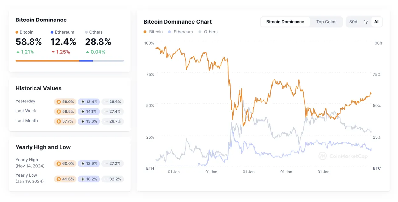Toggle Others series in chart legend
The width and height of the screenshot is (398, 202).
pos(208,32)
